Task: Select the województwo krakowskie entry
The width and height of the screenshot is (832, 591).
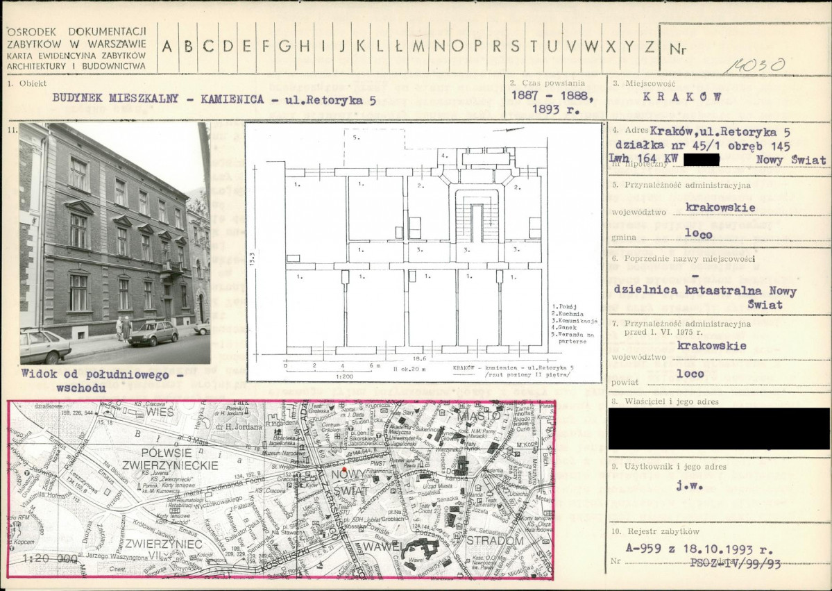Action: click(x=720, y=208)
